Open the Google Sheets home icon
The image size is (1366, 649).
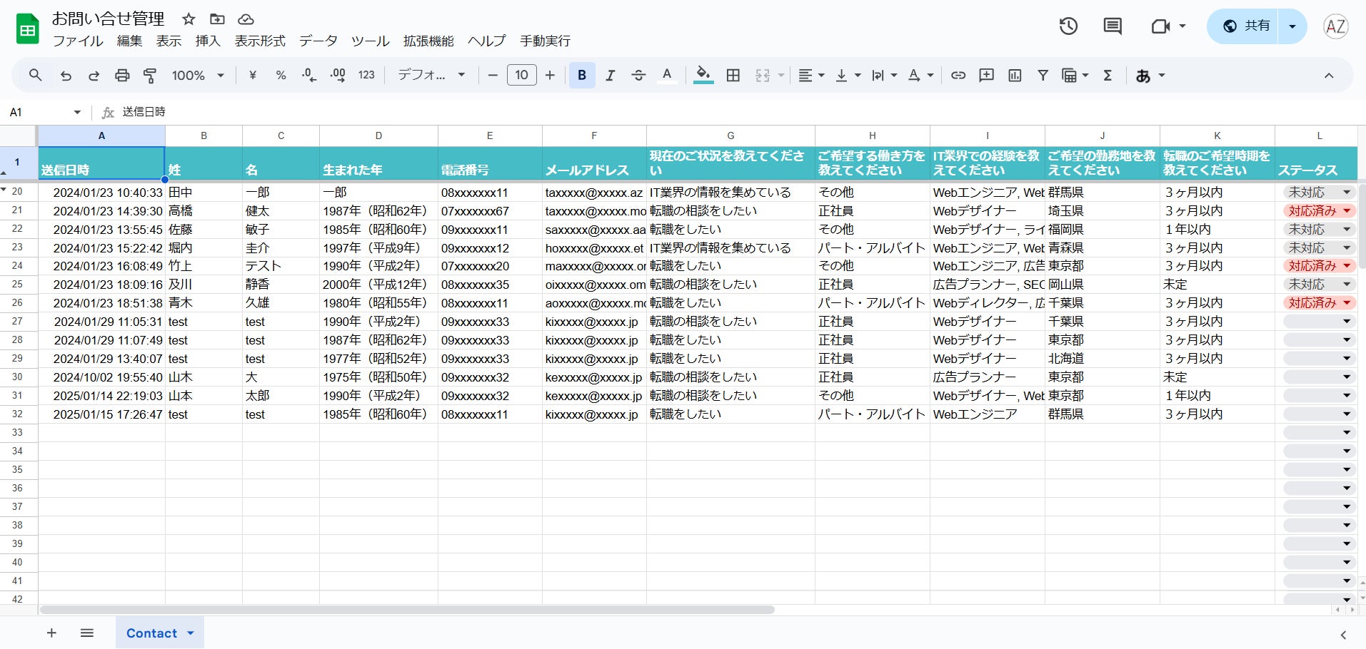point(27,29)
